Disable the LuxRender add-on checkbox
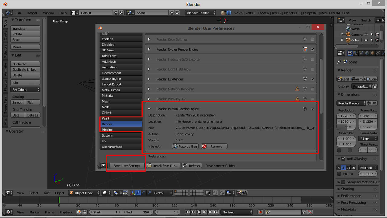Screen dimensions: 387x218 point(312,79)
